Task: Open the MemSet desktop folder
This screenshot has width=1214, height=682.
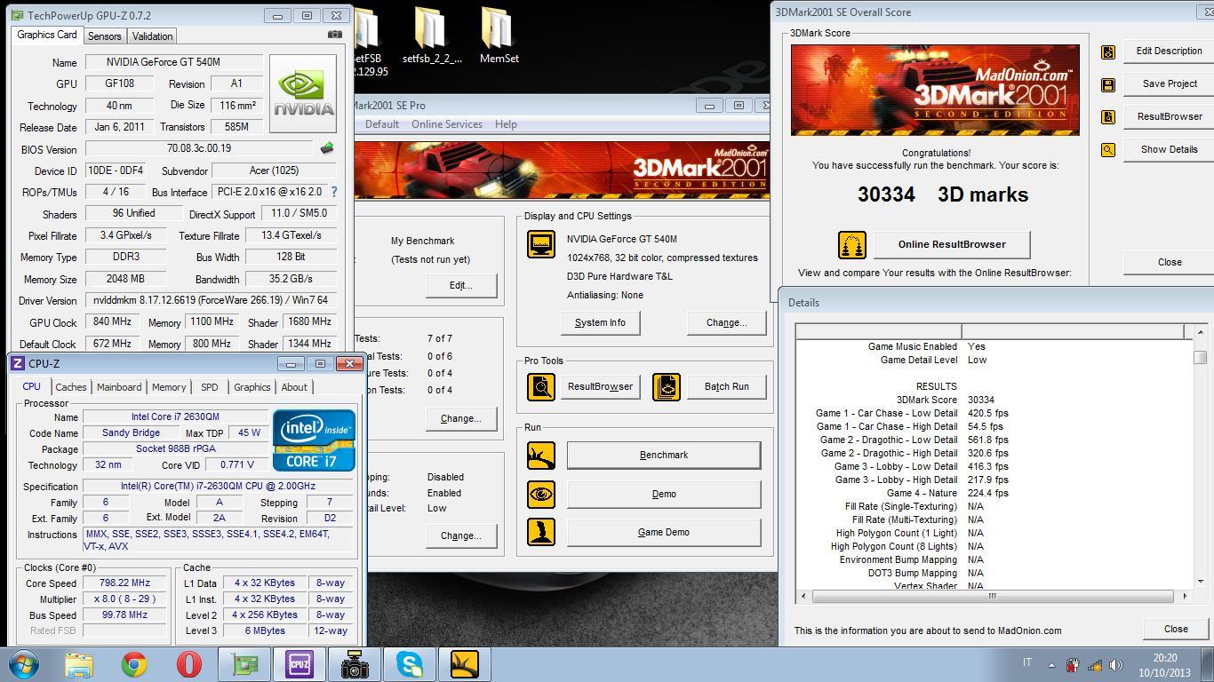Action: click(499, 36)
